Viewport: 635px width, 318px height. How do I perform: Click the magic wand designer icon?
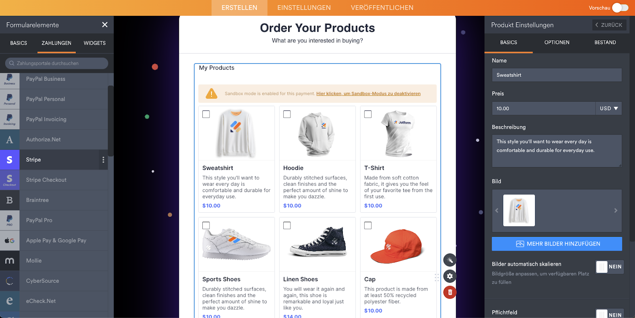coord(450,260)
